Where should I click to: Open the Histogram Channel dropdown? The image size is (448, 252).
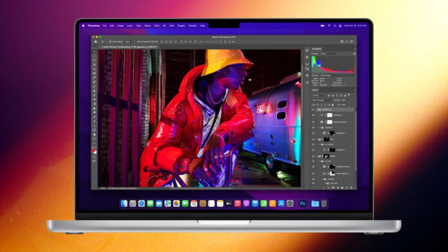pos(328,53)
